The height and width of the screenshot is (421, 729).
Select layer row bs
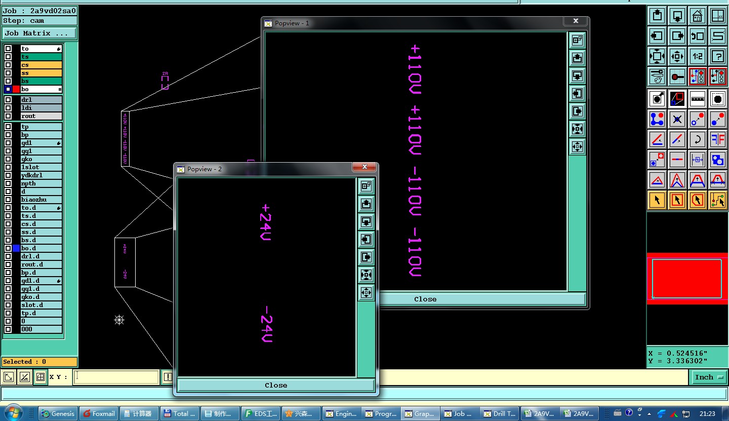41,81
